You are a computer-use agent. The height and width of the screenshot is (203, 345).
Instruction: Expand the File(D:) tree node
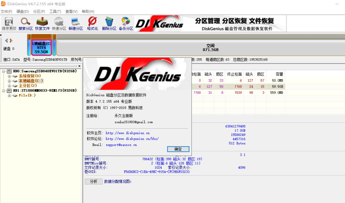[9, 95]
